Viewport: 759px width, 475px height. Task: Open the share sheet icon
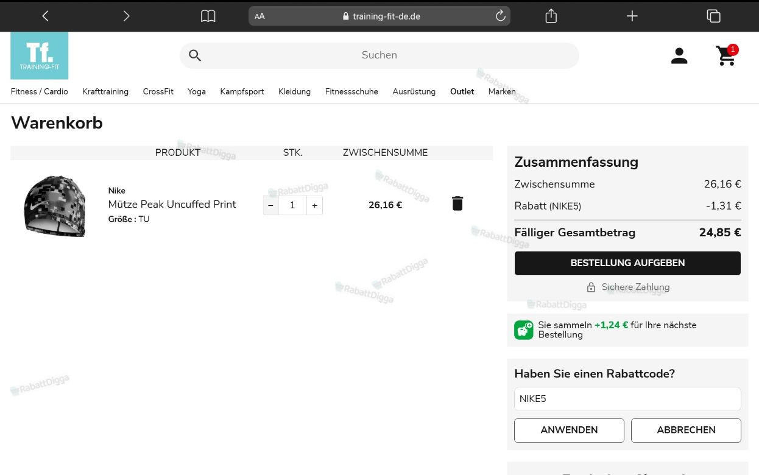[551, 16]
